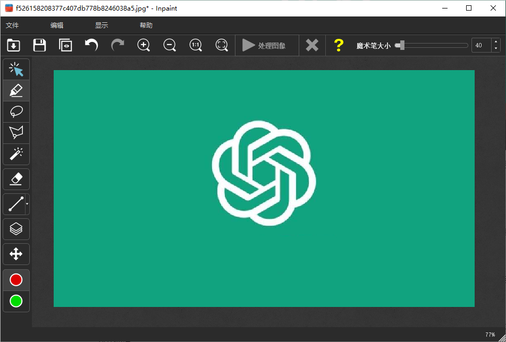Open the 帮助 menu
The width and height of the screenshot is (506, 342).
point(146,25)
